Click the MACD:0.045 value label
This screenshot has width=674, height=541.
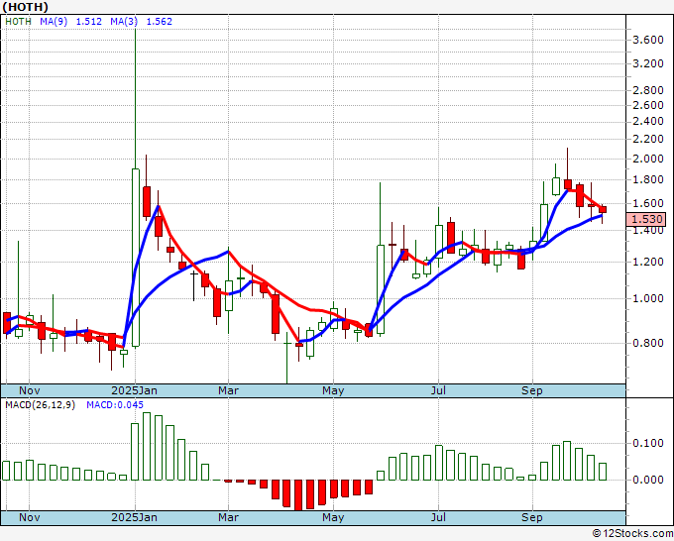[x=115, y=404]
